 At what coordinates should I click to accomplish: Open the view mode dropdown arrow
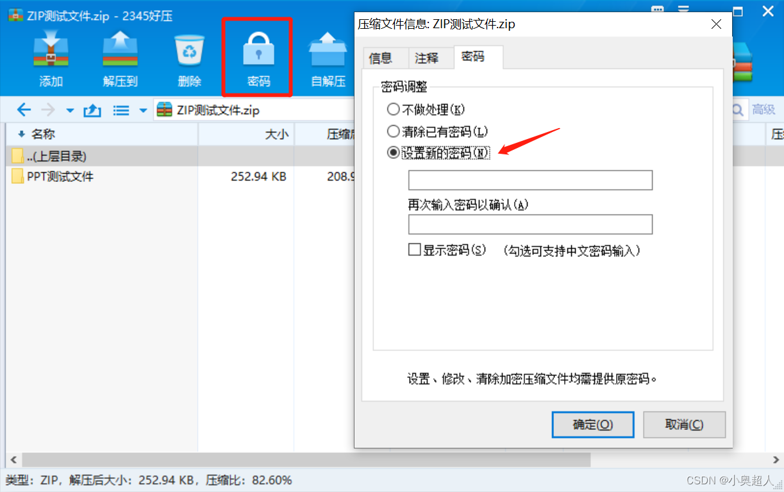point(143,110)
